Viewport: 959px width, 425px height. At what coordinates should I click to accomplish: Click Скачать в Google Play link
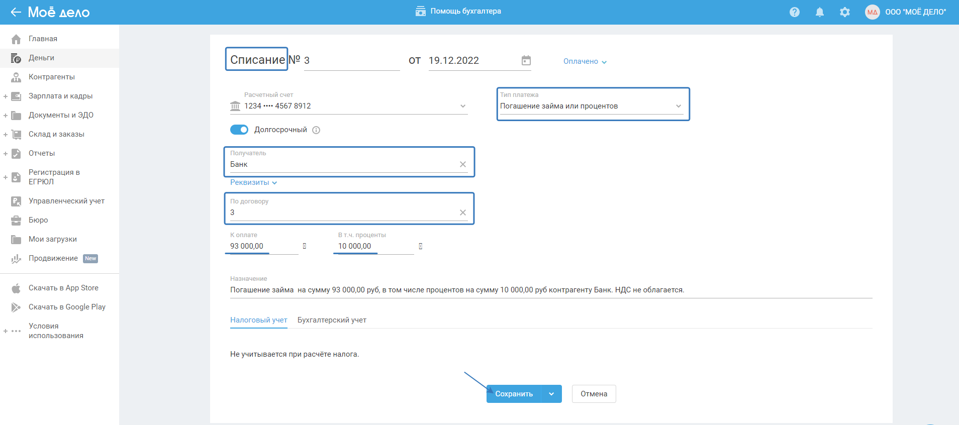pyautogui.click(x=67, y=307)
